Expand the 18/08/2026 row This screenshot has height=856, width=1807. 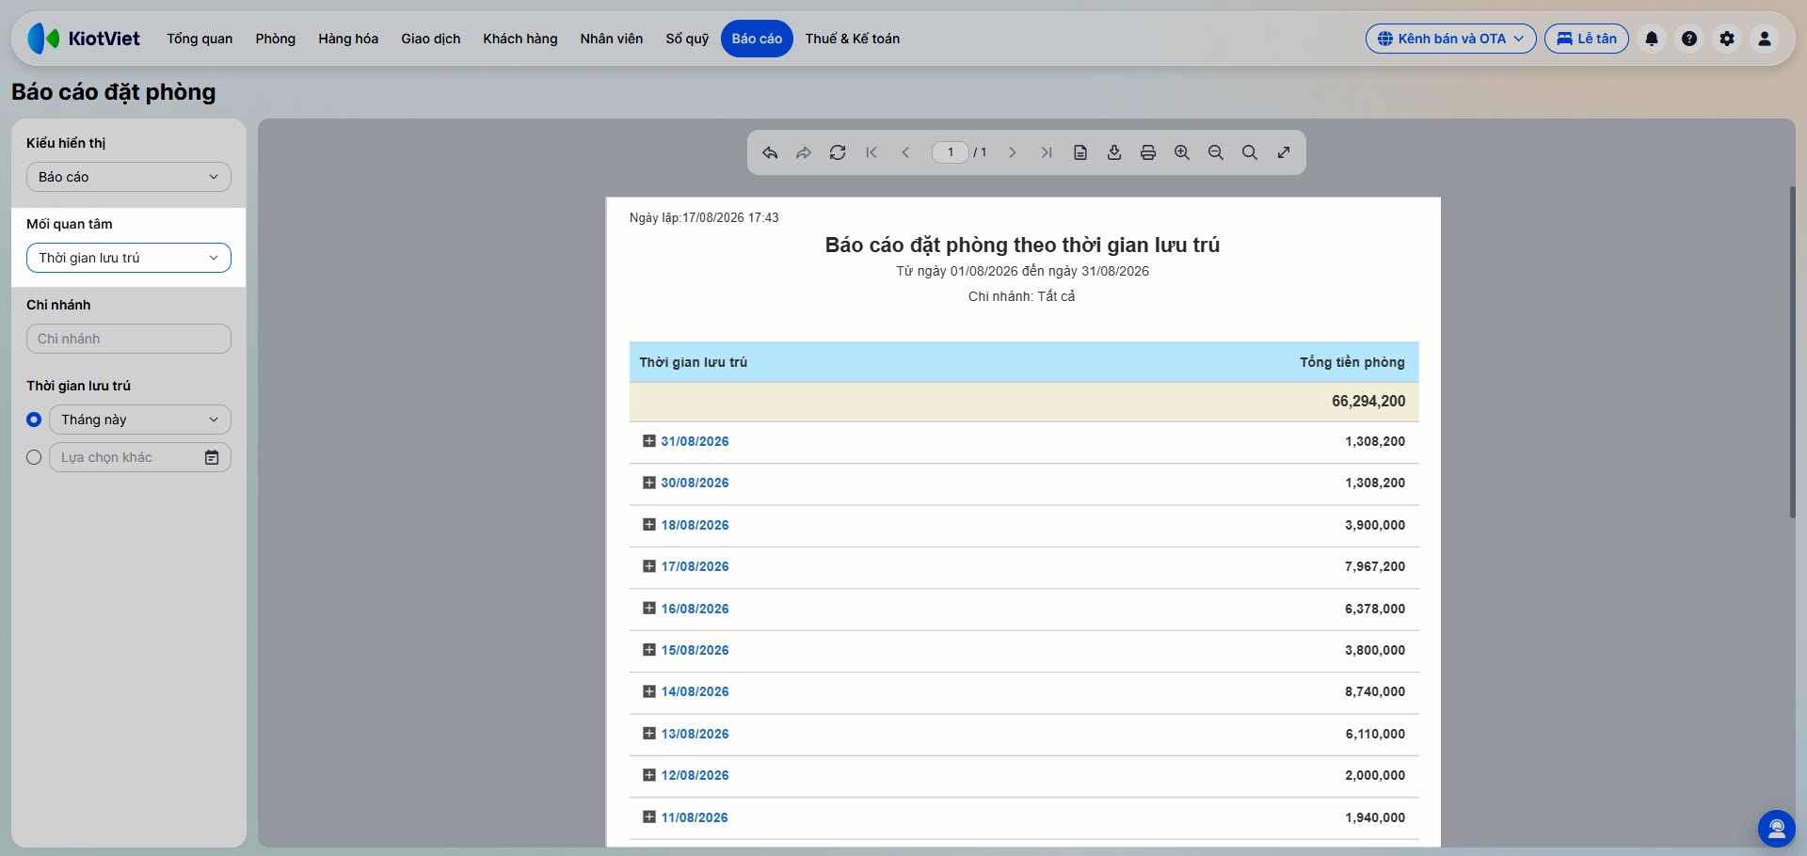click(648, 525)
